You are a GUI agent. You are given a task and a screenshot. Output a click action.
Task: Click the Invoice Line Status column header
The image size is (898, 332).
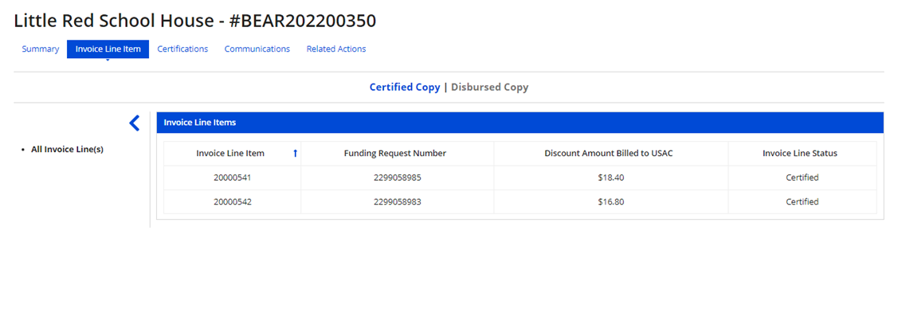pyautogui.click(x=800, y=154)
